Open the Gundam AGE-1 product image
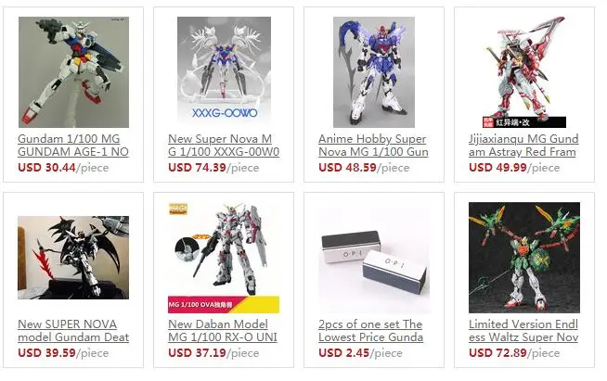 [x=73, y=72]
